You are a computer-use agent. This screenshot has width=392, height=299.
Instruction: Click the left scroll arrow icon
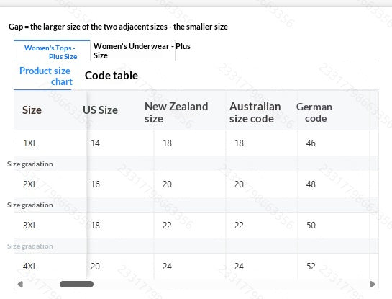[x=20, y=284]
